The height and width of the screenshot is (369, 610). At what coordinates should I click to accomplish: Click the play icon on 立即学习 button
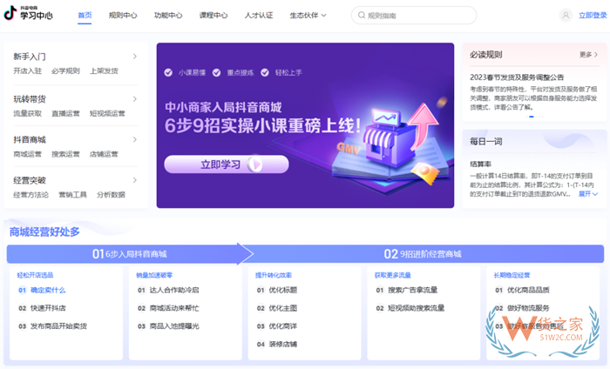click(255, 164)
